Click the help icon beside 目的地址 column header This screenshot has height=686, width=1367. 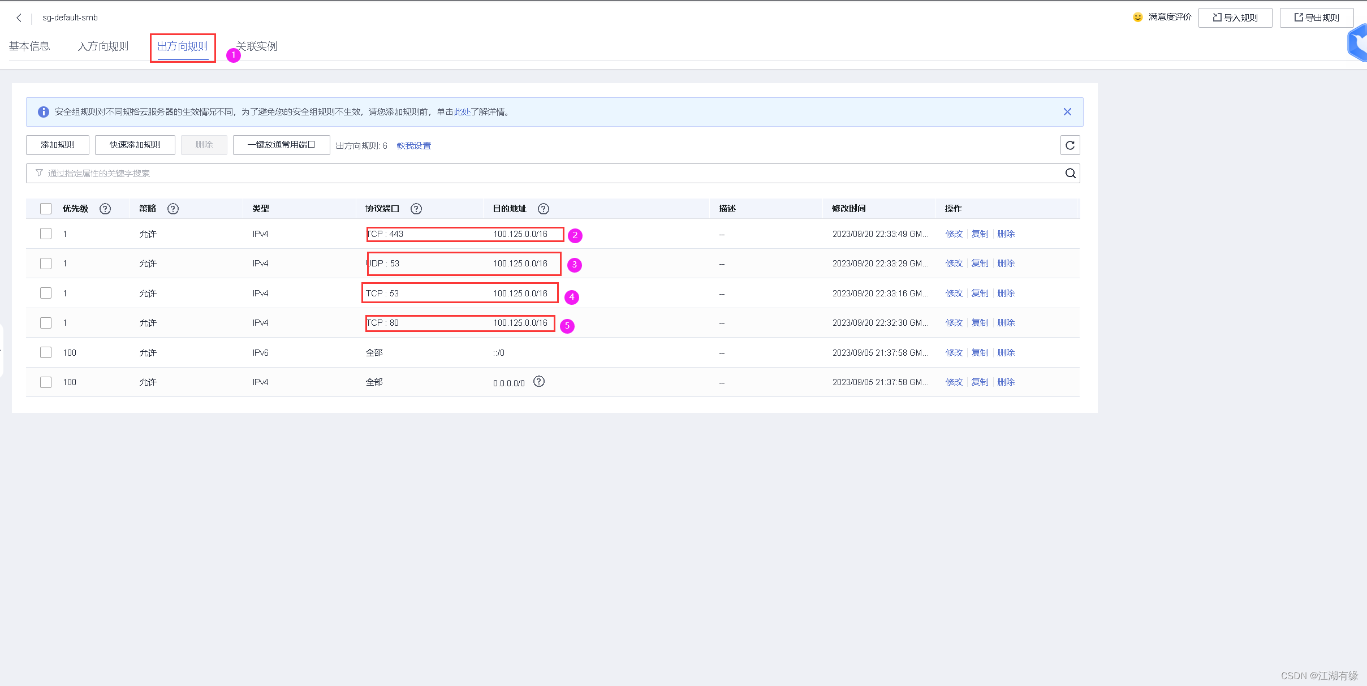[x=544, y=209]
